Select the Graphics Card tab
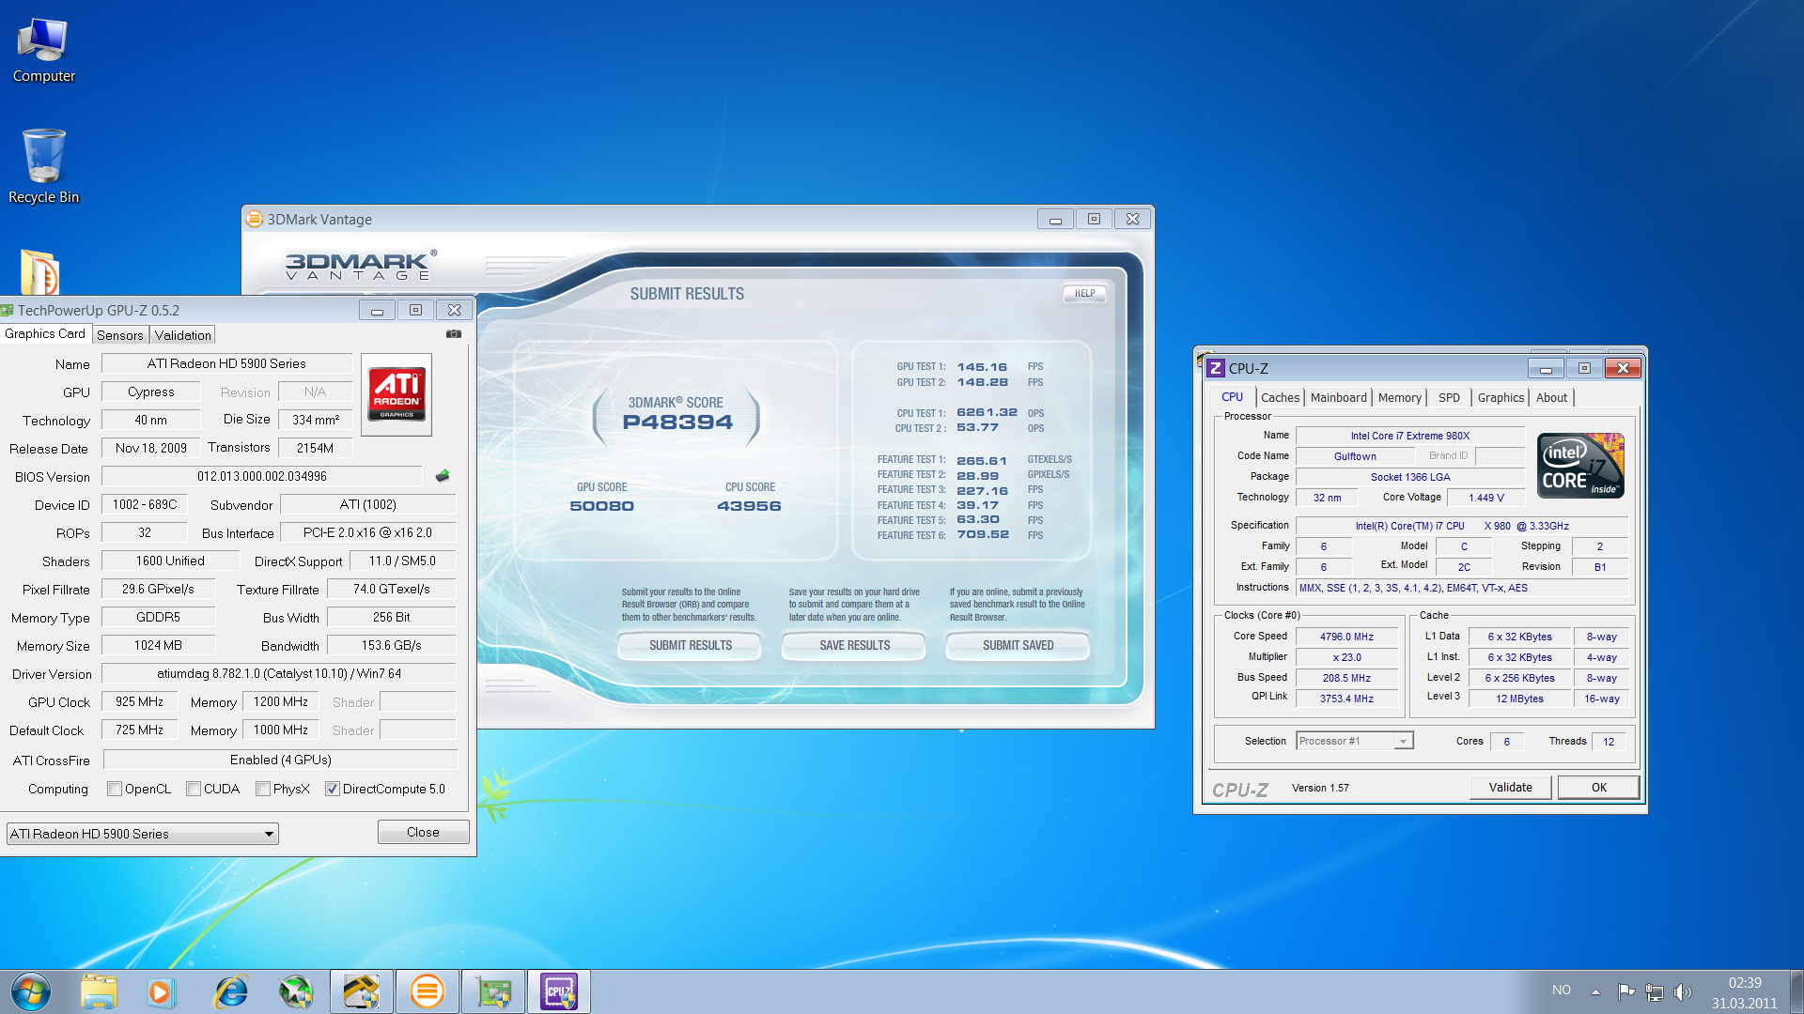Screen dimensions: 1804x1014 click(x=45, y=333)
